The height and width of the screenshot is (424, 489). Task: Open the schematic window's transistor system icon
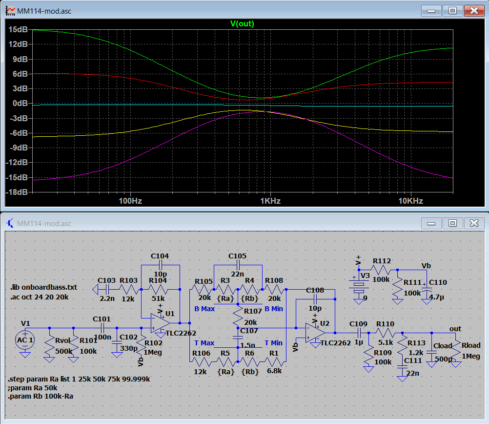tap(10, 223)
